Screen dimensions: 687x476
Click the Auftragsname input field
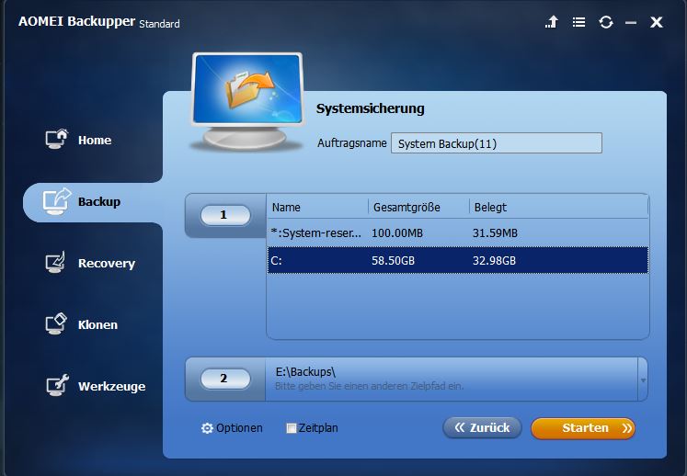point(497,143)
